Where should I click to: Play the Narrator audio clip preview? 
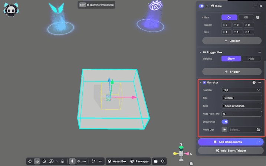224,130
